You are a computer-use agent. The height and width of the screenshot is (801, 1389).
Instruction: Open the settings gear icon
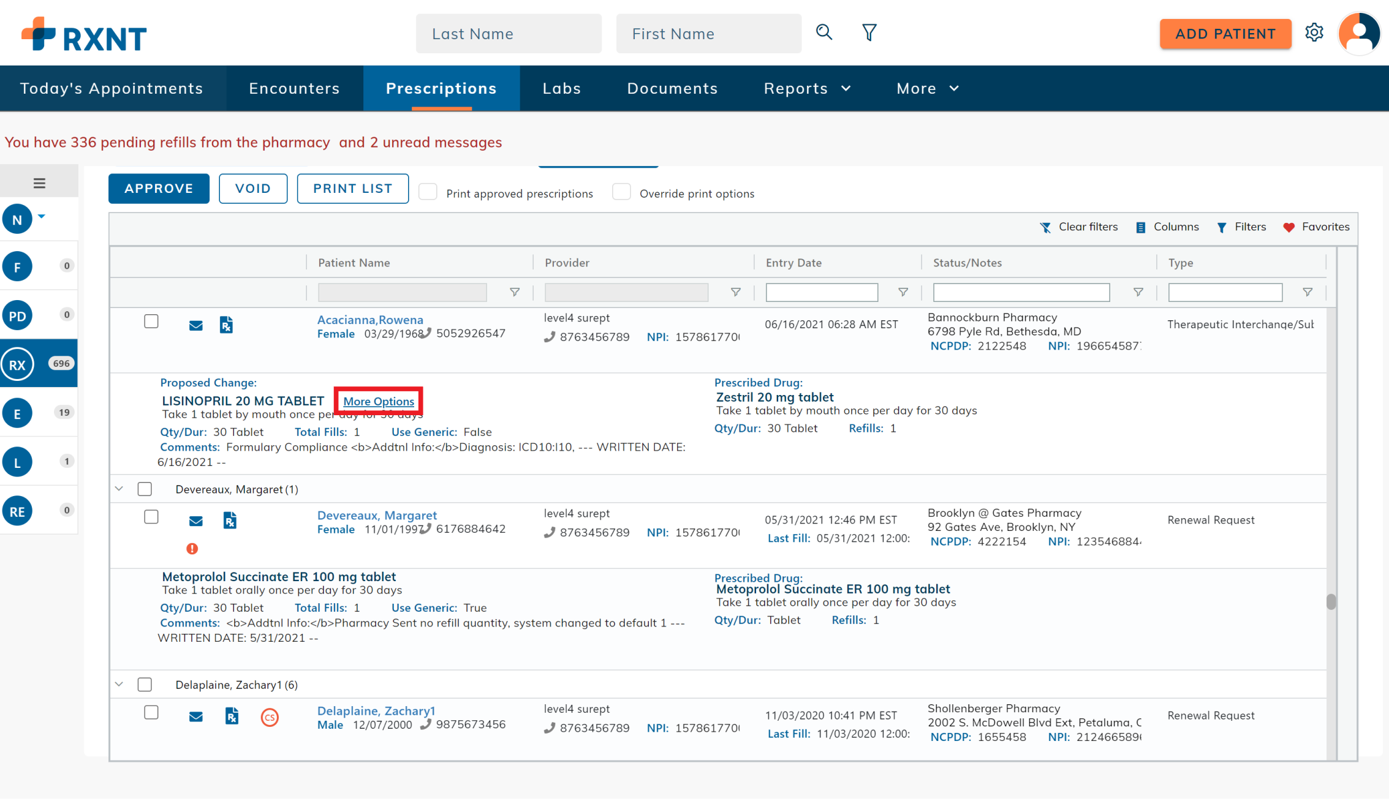click(1314, 32)
